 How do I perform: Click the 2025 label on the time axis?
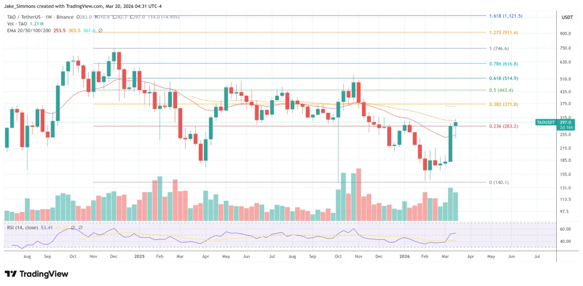coord(139,256)
